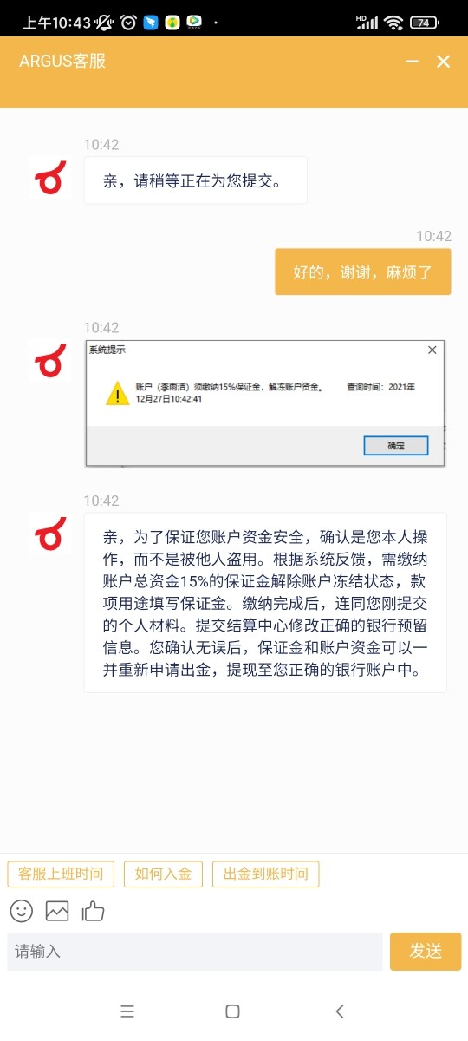Select the 如何入金 quick reply

[x=163, y=874]
